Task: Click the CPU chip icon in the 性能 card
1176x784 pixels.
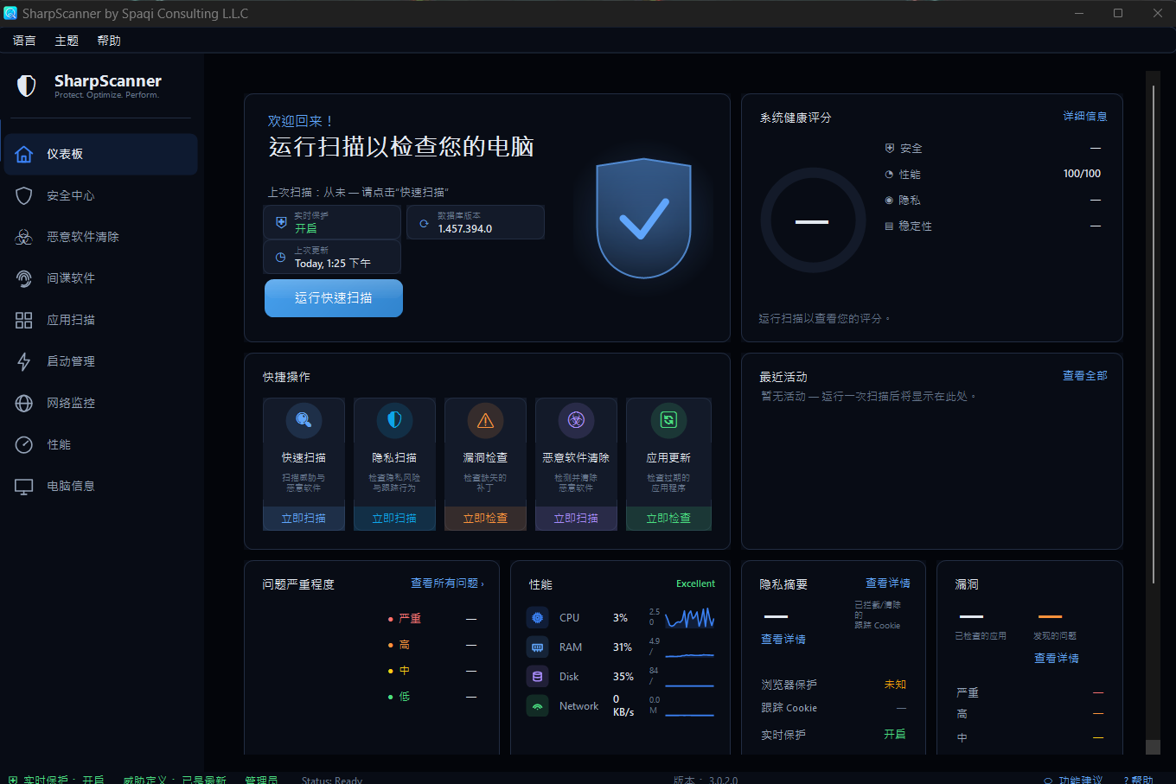Action: click(537, 618)
